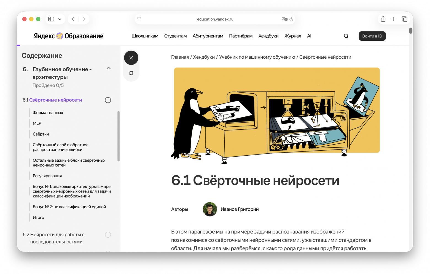
Task: Mark lesson 6.1 as completed
Action: click(x=108, y=100)
